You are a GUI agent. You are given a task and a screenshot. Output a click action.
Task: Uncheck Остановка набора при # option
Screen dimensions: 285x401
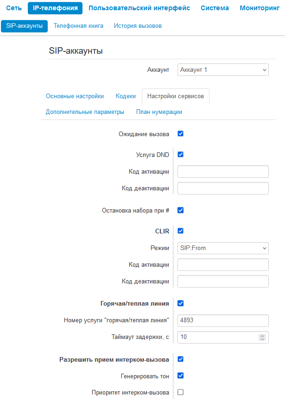tap(181, 210)
